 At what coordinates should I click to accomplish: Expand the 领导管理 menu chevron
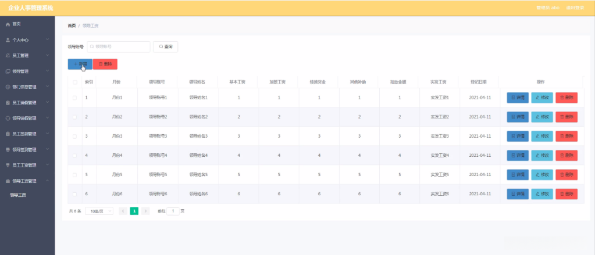[x=48, y=71]
